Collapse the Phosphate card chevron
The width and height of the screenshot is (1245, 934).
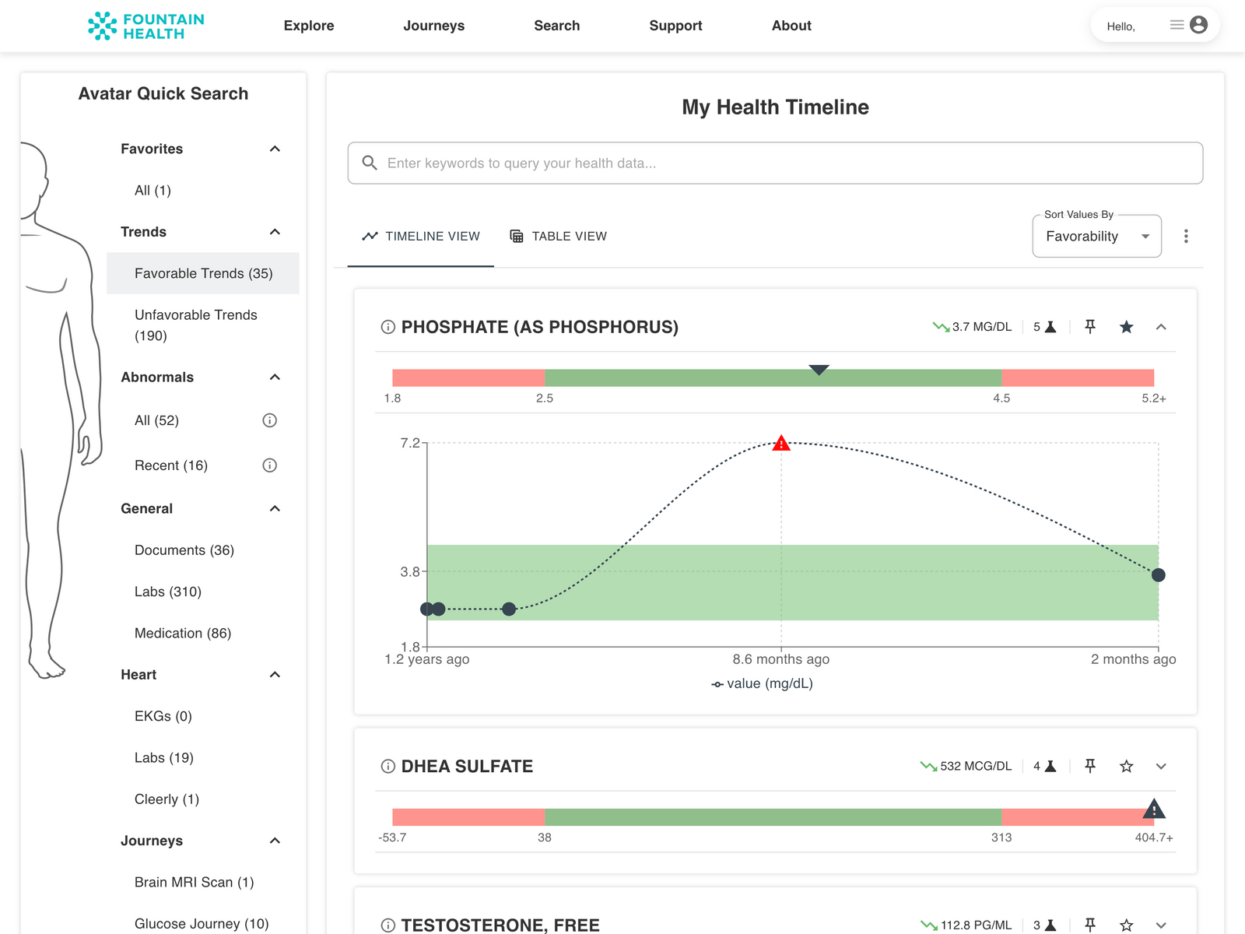point(1161,327)
